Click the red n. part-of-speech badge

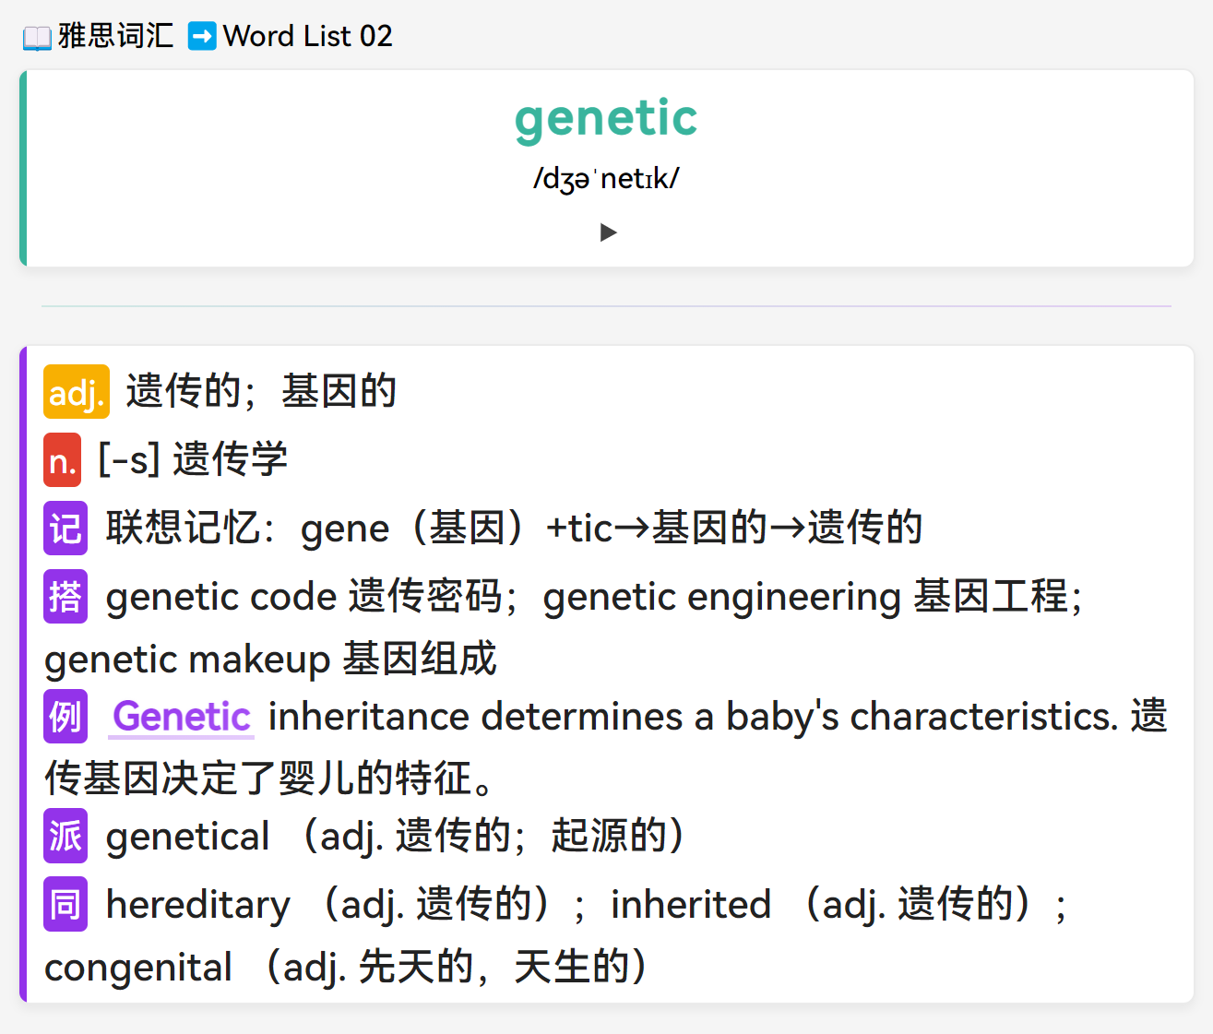click(x=62, y=459)
